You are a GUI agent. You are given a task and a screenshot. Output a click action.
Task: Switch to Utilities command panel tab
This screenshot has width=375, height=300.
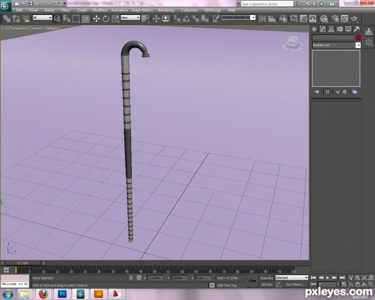[x=357, y=29]
